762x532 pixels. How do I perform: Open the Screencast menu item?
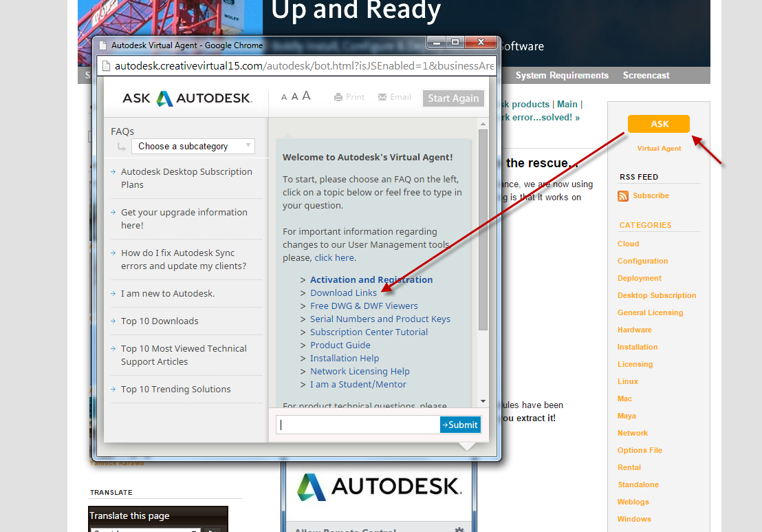(646, 75)
